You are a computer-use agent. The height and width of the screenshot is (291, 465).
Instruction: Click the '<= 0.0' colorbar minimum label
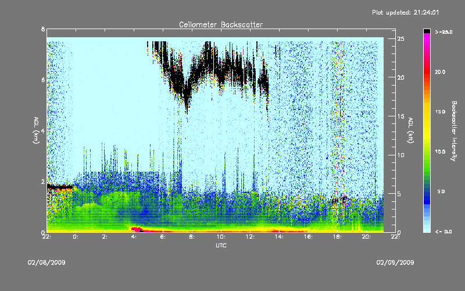point(443,231)
